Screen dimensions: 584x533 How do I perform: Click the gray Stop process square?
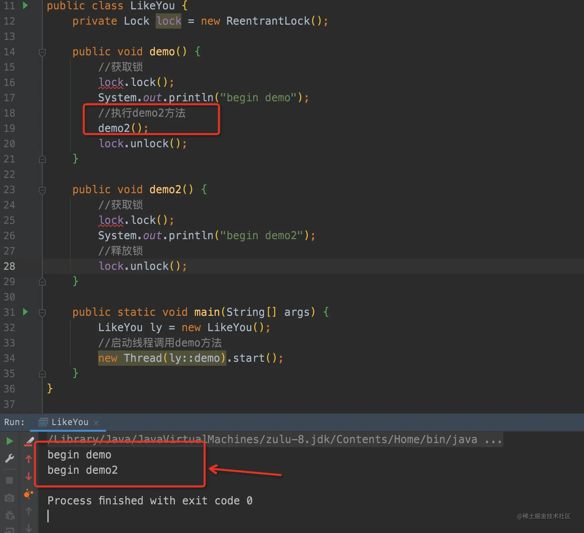pos(9,480)
